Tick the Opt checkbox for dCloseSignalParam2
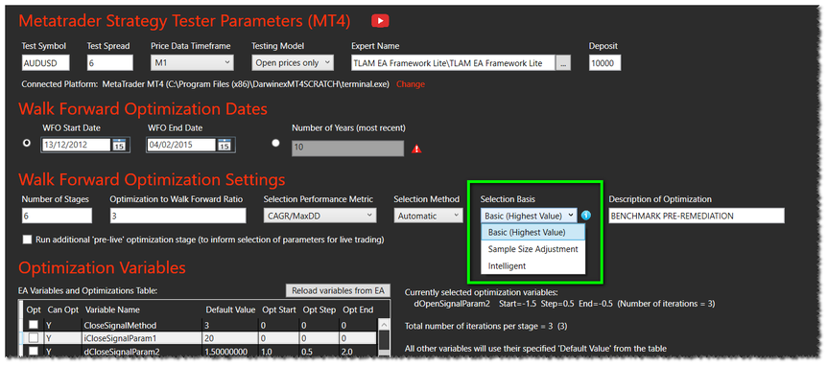Screen dimensions: 828x366 tap(34, 350)
